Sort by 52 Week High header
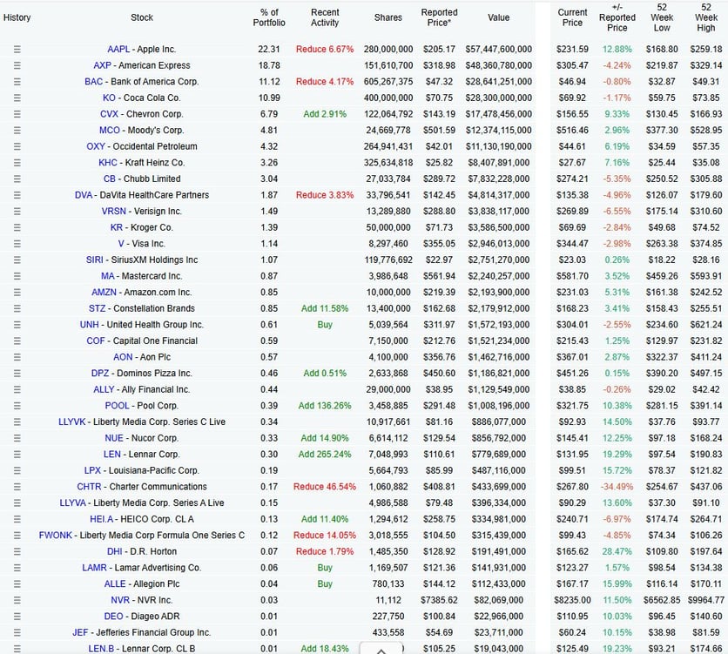 pyautogui.click(x=706, y=17)
